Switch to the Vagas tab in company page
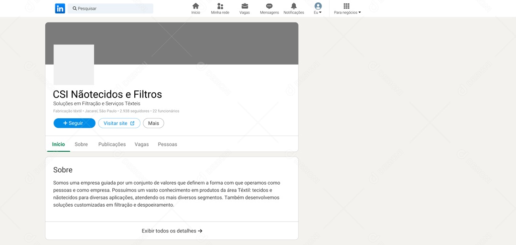The image size is (516, 245). click(141, 145)
